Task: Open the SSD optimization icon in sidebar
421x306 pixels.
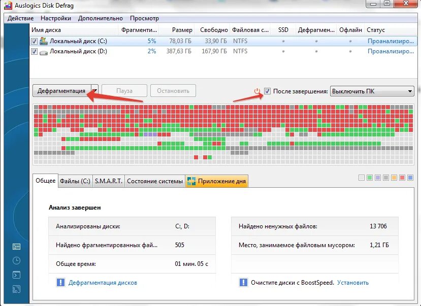Action: click(x=16, y=289)
